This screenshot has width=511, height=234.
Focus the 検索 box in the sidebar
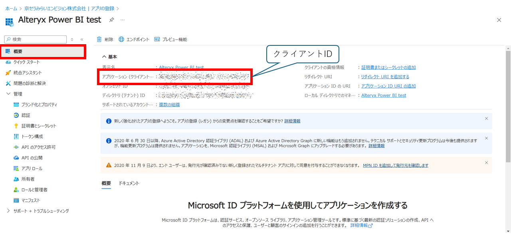(36, 39)
